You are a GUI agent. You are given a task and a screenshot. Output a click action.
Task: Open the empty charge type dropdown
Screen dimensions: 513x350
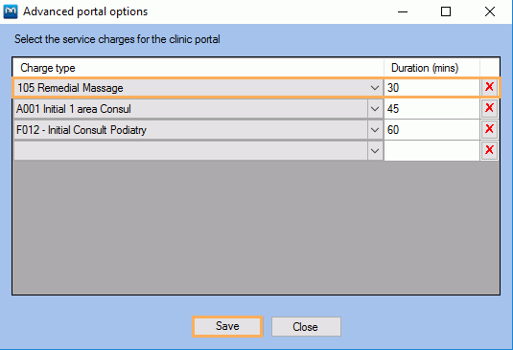click(x=375, y=151)
